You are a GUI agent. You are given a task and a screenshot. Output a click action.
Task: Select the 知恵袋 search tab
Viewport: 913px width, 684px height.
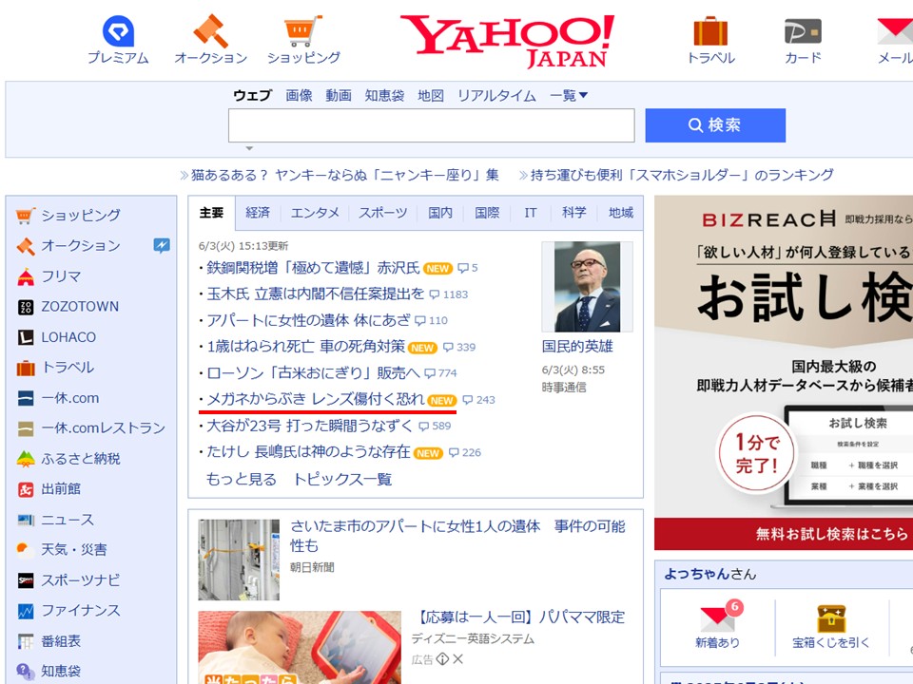[384, 95]
